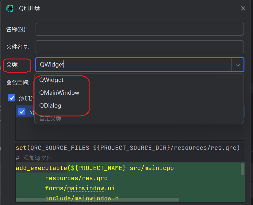Click the # 添加源文件 comment line

point(34,158)
